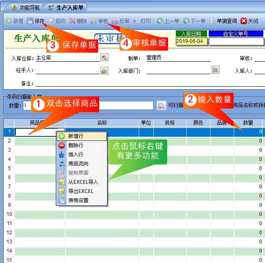Click the 入库部门 input field

click(178, 70)
